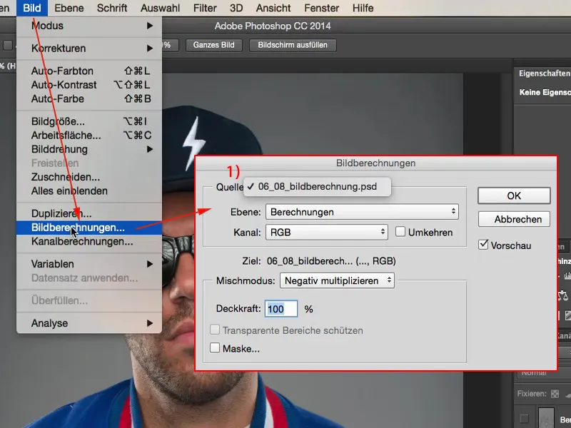Choose Auto-Kontrast from Bild menu
Screen dimensions: 571x428
[89, 85]
